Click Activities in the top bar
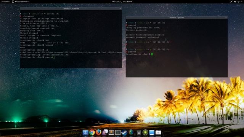 [x=5, y=2]
